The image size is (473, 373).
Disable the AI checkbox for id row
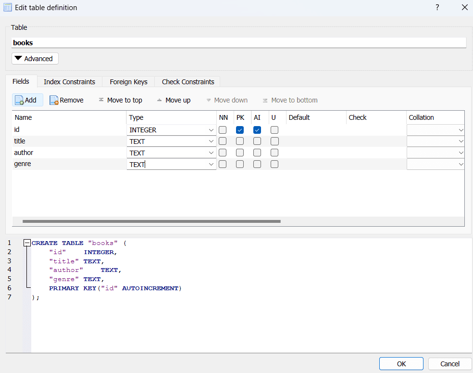[x=257, y=130]
